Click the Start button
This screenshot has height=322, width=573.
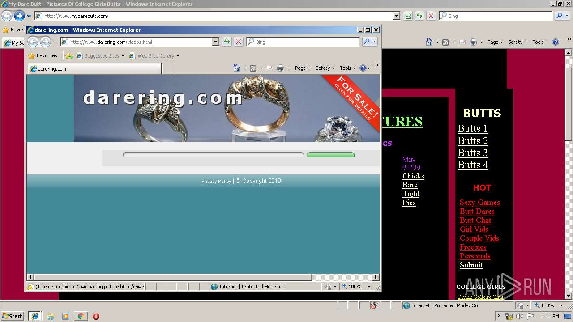point(12,316)
